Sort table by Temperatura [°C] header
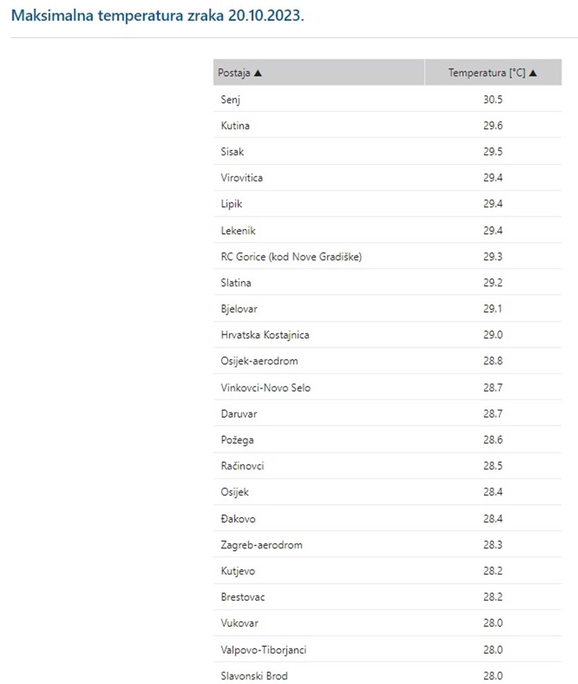The width and height of the screenshot is (578, 684). pyautogui.click(x=486, y=73)
